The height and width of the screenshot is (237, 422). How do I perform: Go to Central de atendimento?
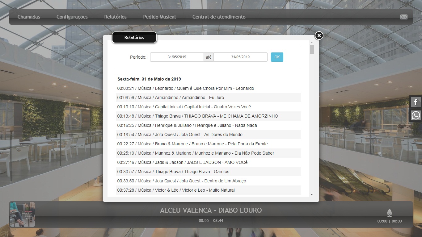pyautogui.click(x=219, y=17)
